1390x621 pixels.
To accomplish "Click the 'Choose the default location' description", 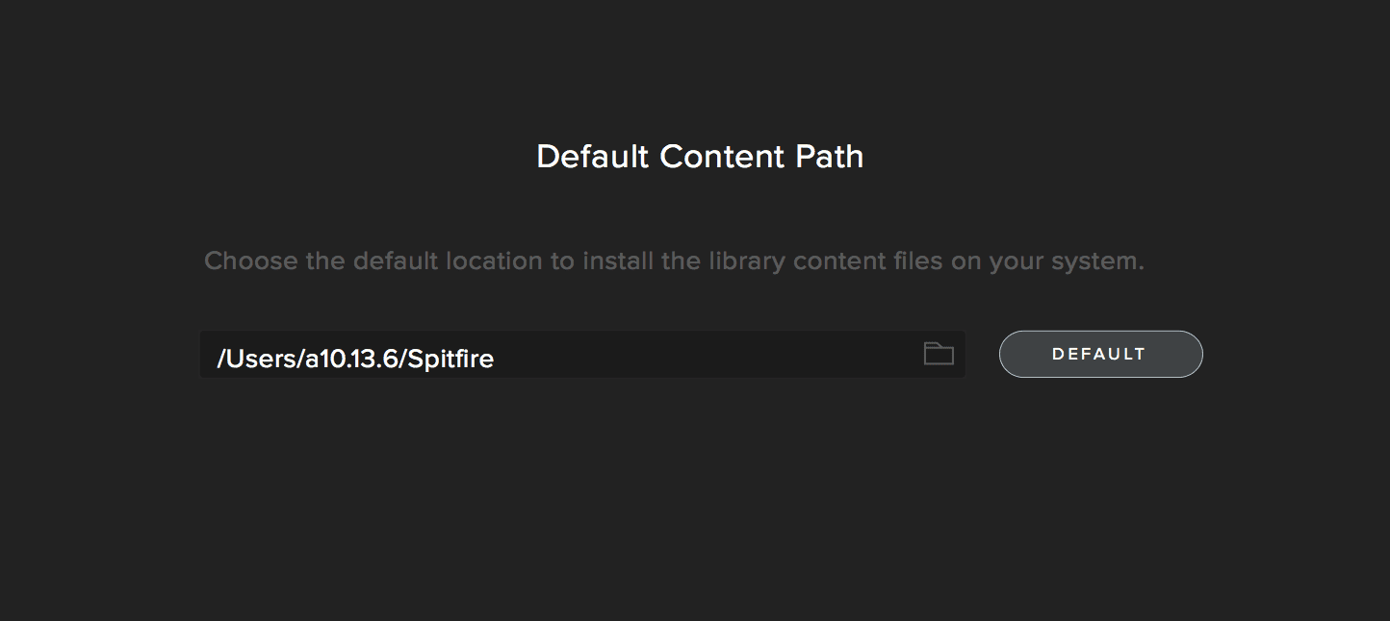I will point(674,261).
